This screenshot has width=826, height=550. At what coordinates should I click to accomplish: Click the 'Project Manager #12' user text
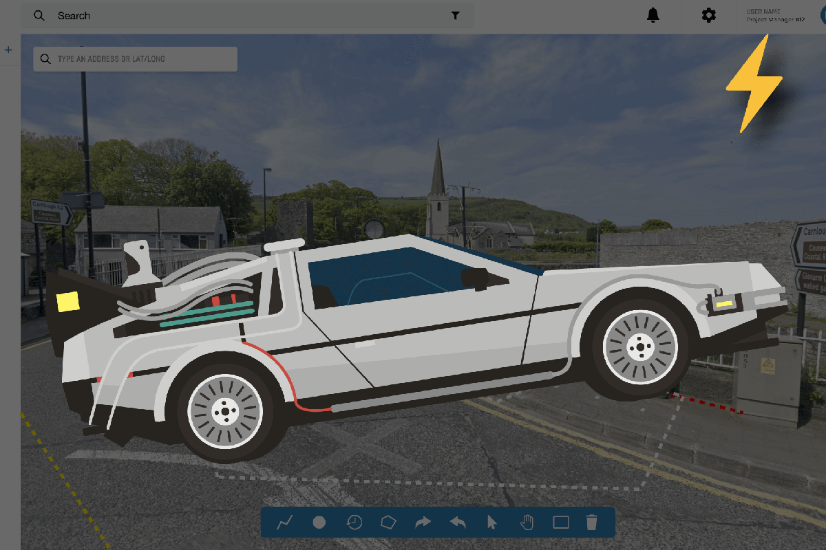pyautogui.click(x=775, y=20)
